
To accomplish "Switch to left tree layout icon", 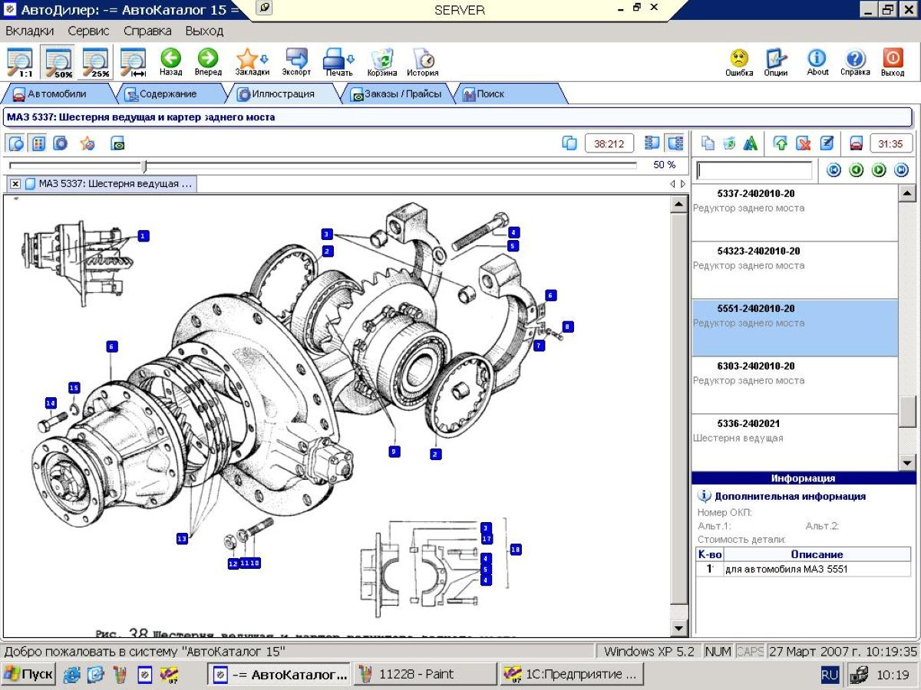I will coord(652,143).
